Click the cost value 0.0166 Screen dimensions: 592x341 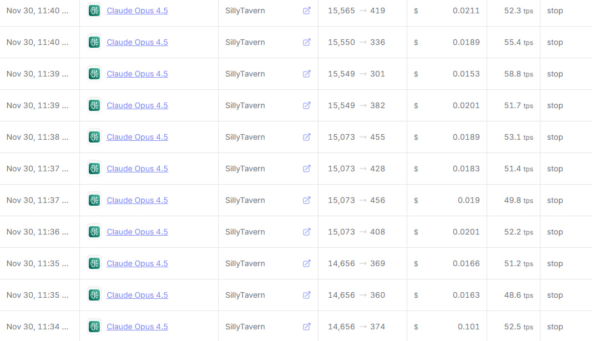466,263
